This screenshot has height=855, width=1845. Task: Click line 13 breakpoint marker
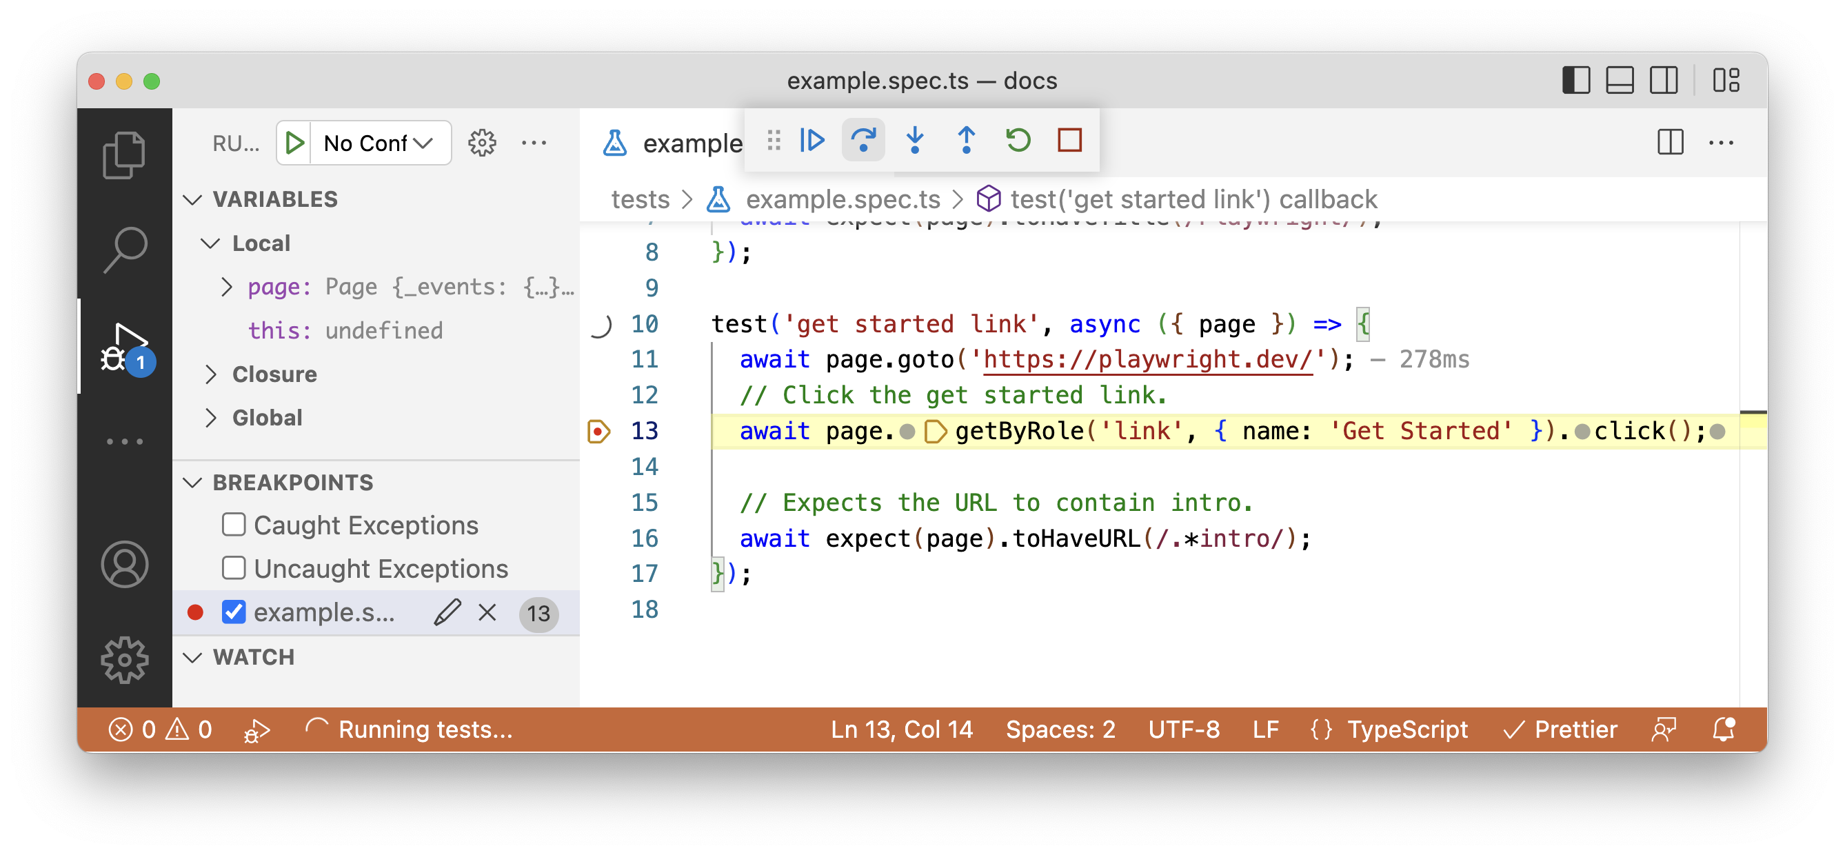pyautogui.click(x=601, y=432)
